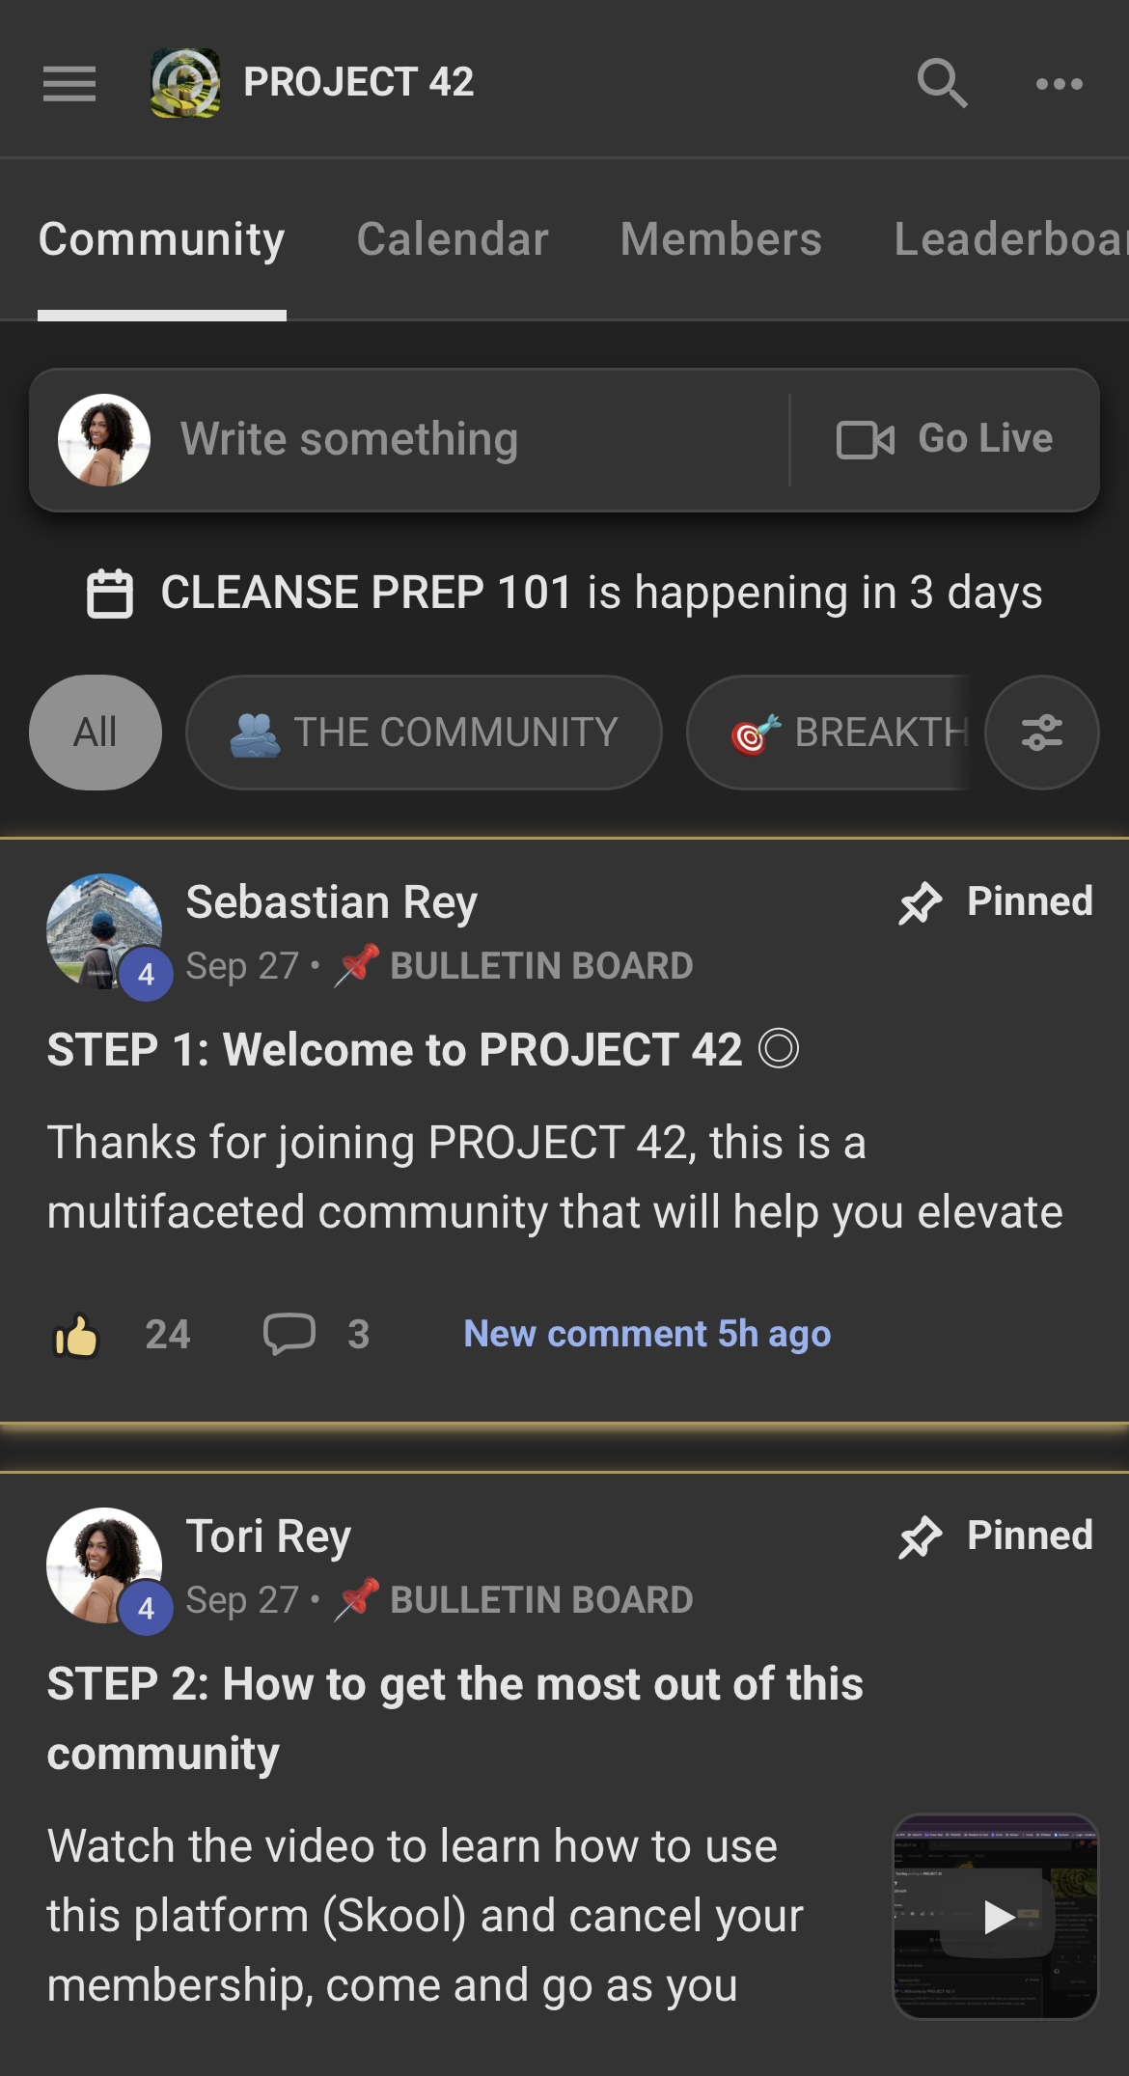Viewport: 1129px width, 2076px height.
Task: Filter posts by THE COMMUNITY category
Action: (x=424, y=733)
